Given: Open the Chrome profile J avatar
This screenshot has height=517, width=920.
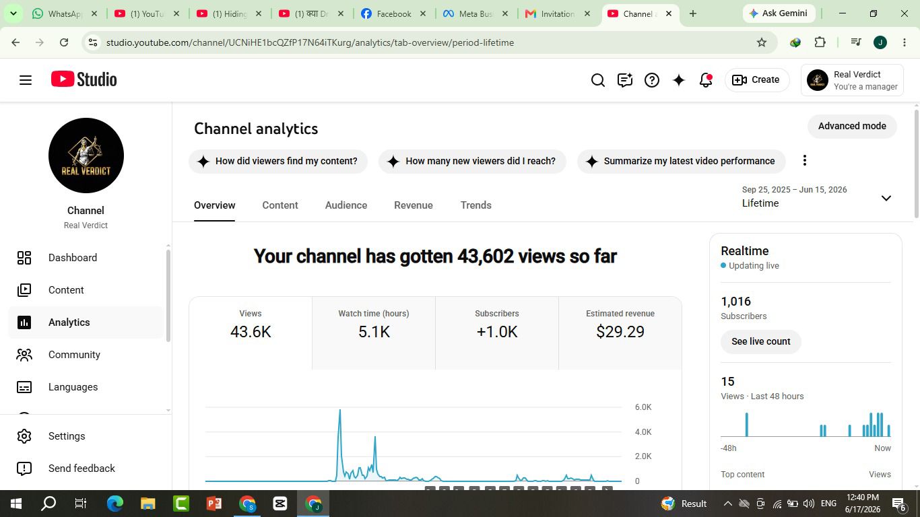Looking at the screenshot, I should [x=880, y=42].
